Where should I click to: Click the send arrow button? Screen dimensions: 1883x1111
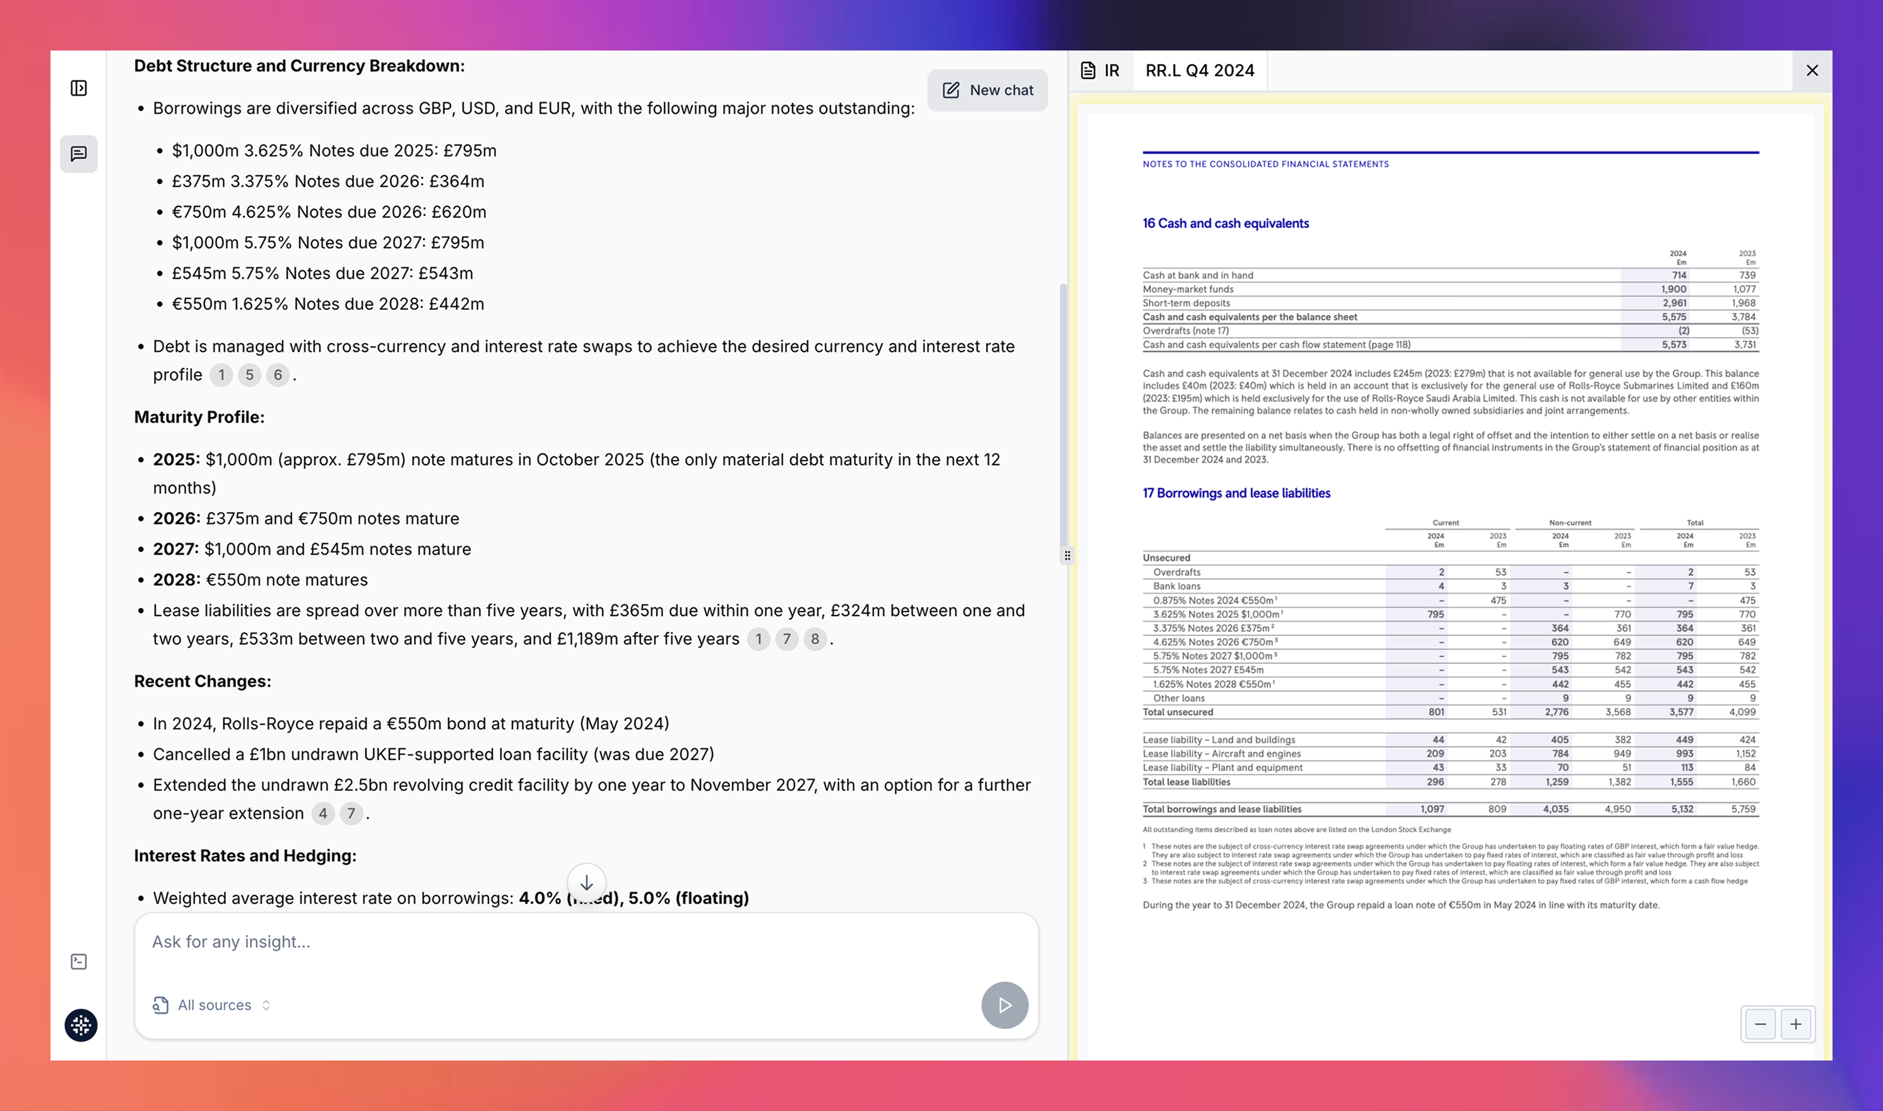click(1005, 1006)
